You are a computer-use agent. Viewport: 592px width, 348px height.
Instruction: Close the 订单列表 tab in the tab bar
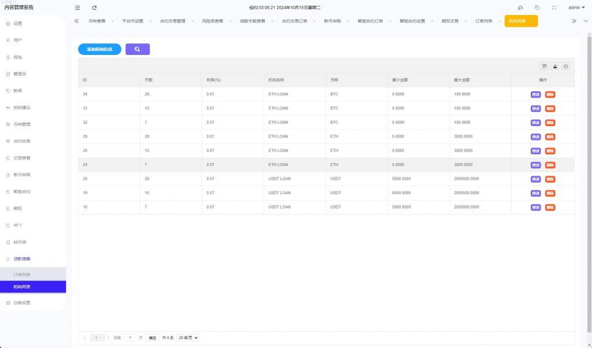499,21
